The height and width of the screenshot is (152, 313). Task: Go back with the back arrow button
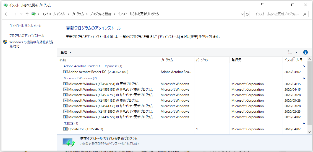pyautogui.click(x=7, y=14)
